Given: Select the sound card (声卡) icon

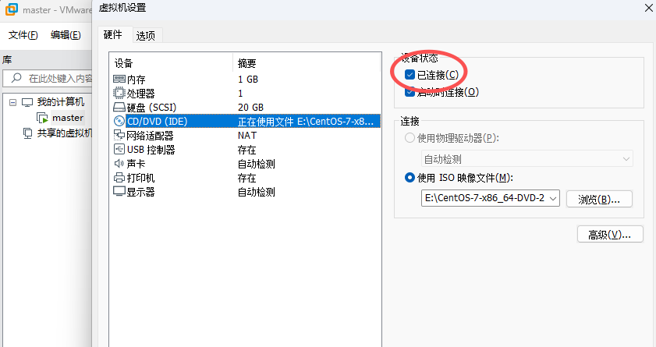Looking at the screenshot, I should [119, 164].
